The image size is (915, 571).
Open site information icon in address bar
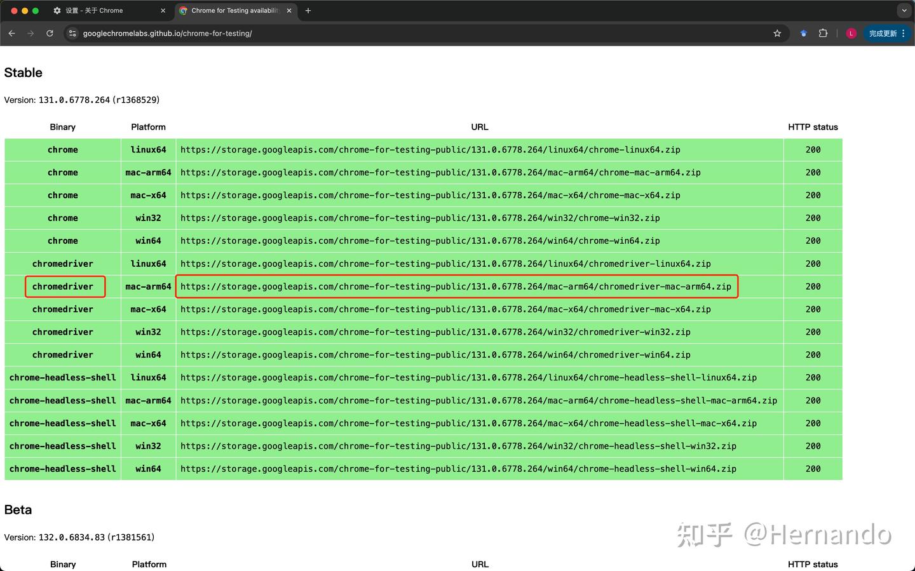72,34
